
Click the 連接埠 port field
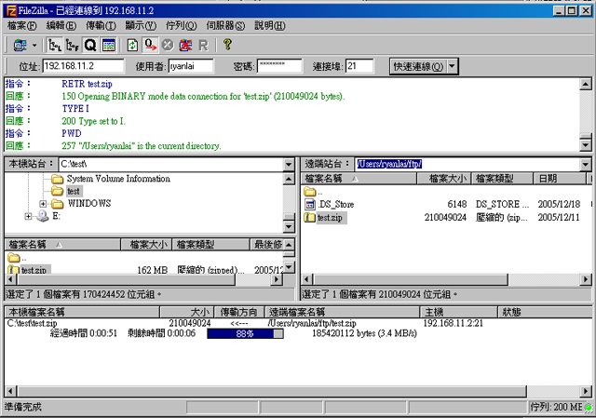click(359, 66)
